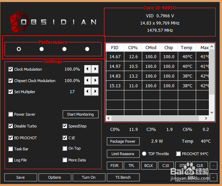Click the Save button

click(x=21, y=177)
